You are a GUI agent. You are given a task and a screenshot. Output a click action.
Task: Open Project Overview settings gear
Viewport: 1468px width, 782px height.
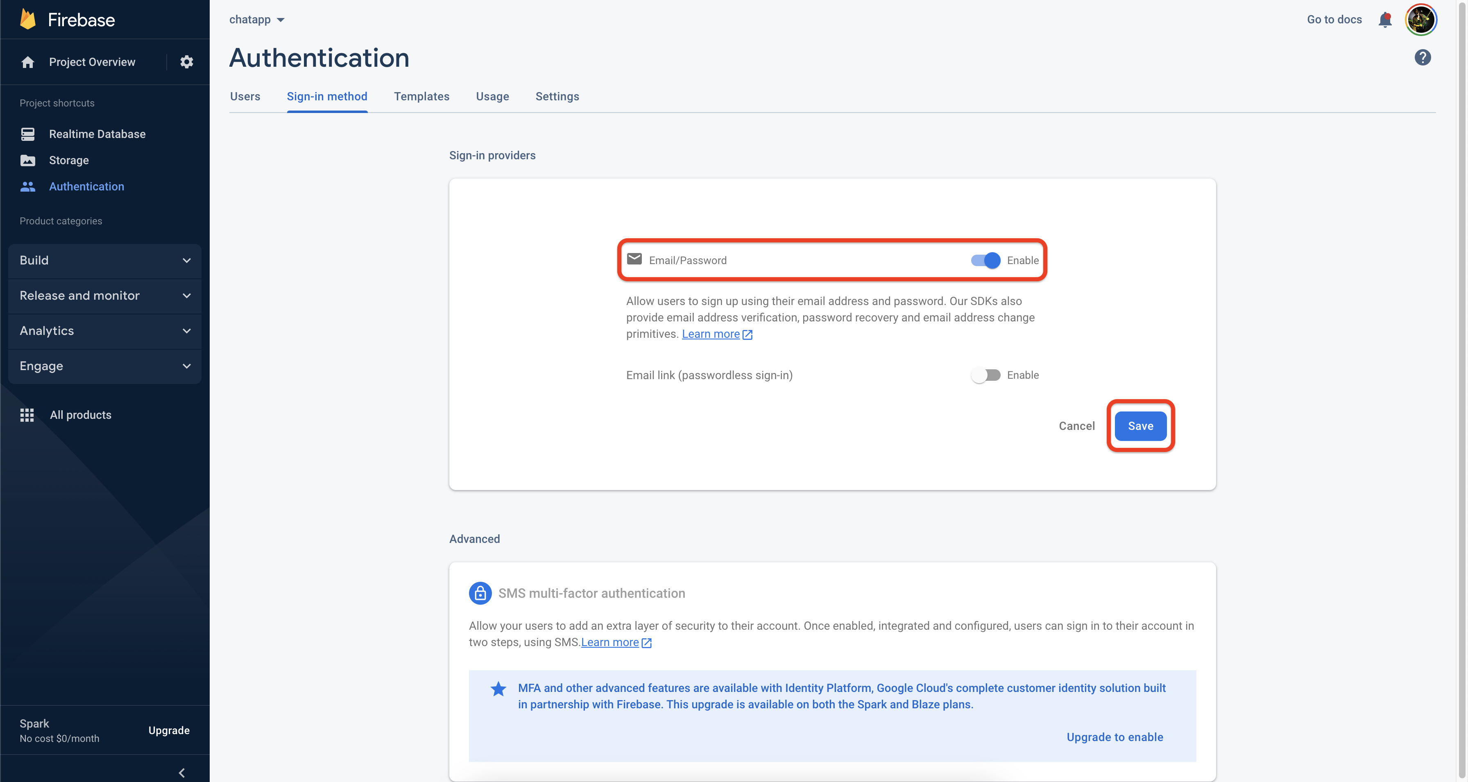click(186, 62)
